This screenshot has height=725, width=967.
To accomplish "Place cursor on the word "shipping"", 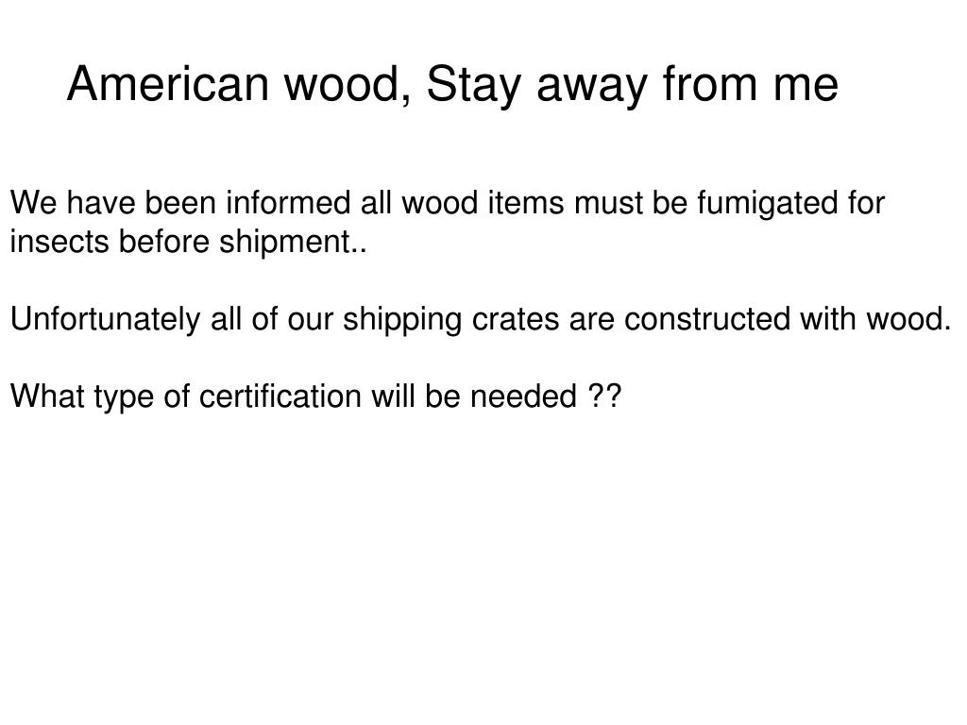I will tap(402, 321).
